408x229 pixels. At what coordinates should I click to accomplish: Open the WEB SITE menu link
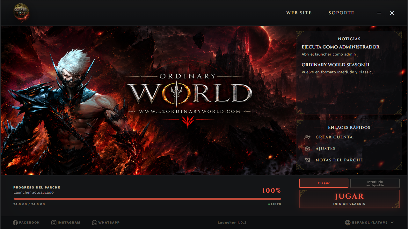(299, 13)
